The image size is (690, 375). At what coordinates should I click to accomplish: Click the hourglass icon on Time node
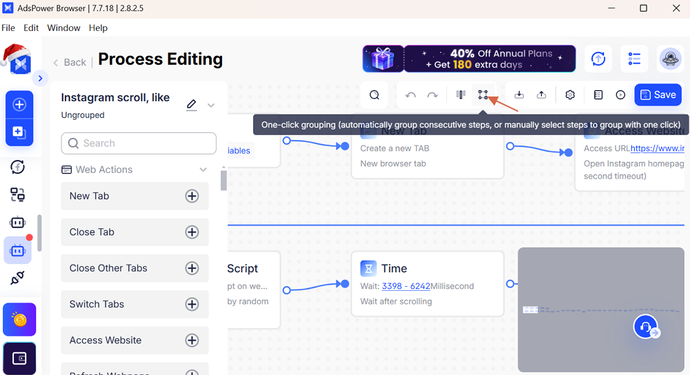pos(368,267)
